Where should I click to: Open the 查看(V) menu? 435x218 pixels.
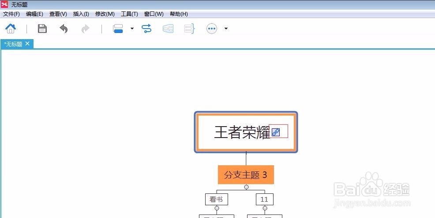(x=58, y=14)
